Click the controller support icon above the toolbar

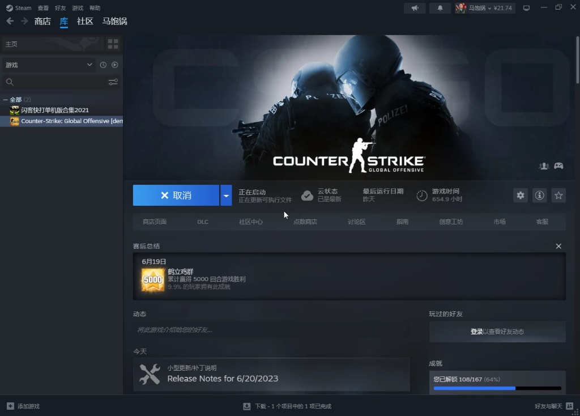pyautogui.click(x=558, y=165)
